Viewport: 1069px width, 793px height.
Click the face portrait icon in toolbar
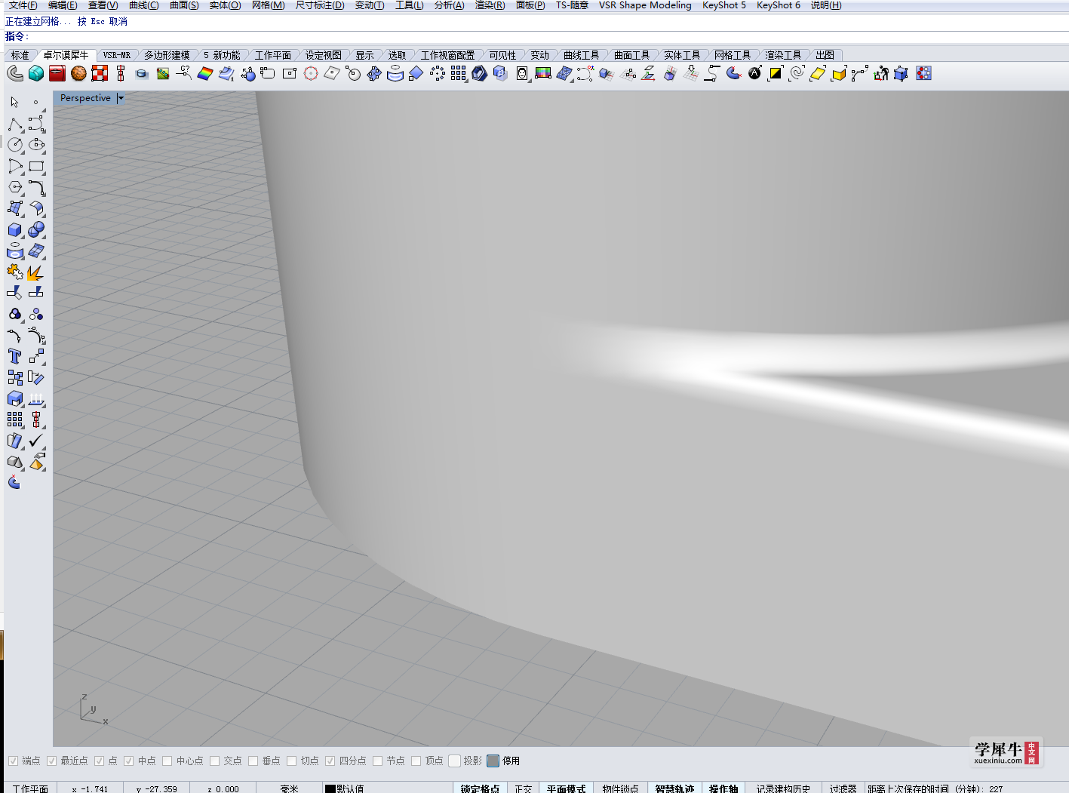(x=522, y=73)
